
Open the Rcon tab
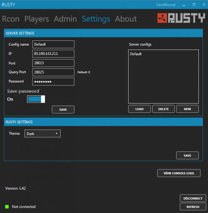click(x=11, y=19)
